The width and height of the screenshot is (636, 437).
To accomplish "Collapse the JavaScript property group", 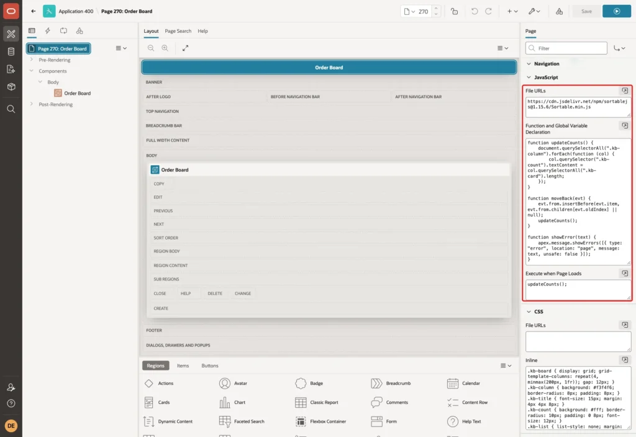I will [529, 77].
